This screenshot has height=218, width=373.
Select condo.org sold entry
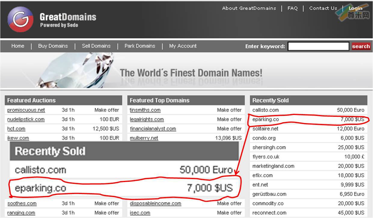point(264,138)
